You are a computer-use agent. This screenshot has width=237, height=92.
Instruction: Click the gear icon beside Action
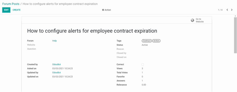pyautogui.click(x=103, y=10)
